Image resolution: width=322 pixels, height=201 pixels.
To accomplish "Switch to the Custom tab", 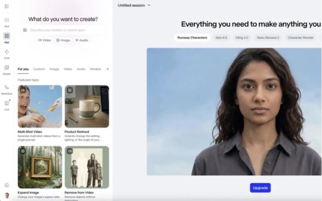I will click(39, 69).
